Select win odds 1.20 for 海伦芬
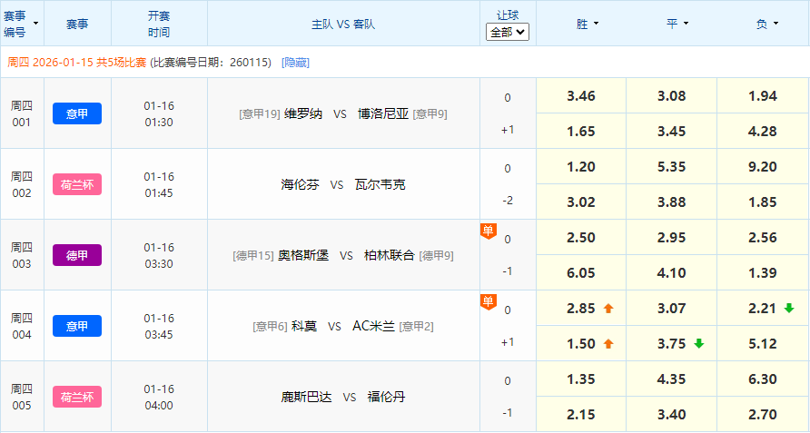The height and width of the screenshot is (433, 810). [581, 167]
